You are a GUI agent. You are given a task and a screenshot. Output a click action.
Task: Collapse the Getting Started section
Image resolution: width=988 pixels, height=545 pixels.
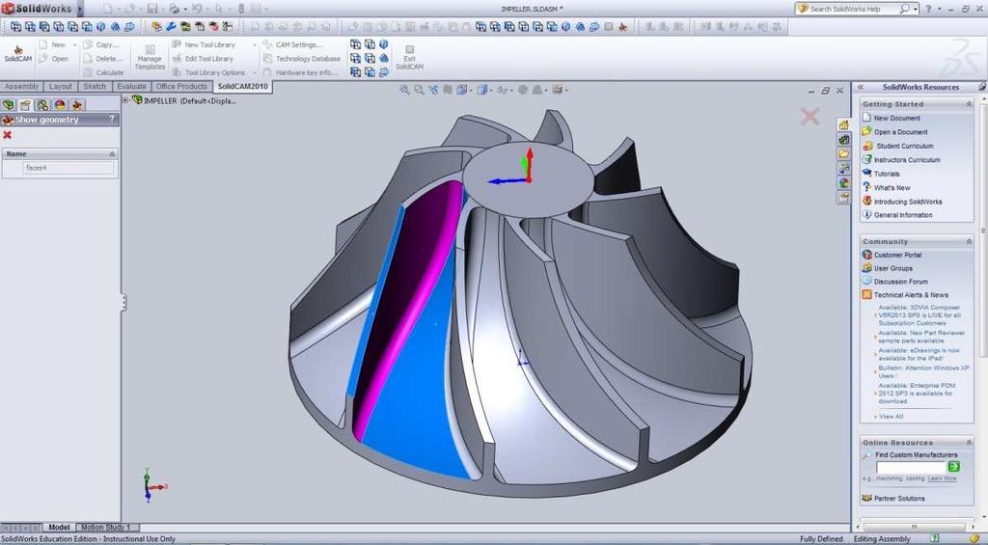pyautogui.click(x=969, y=104)
